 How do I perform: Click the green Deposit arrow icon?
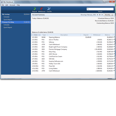(35, 9)
